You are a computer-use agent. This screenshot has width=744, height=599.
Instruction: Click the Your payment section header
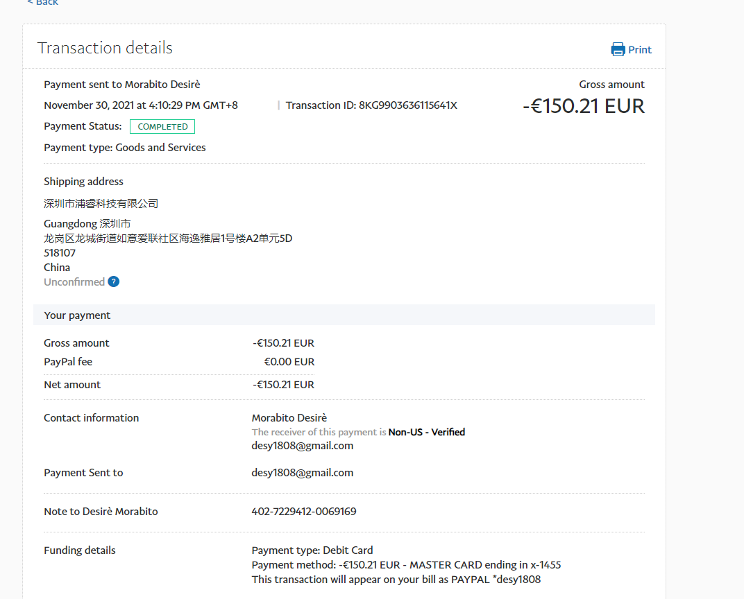[77, 315]
